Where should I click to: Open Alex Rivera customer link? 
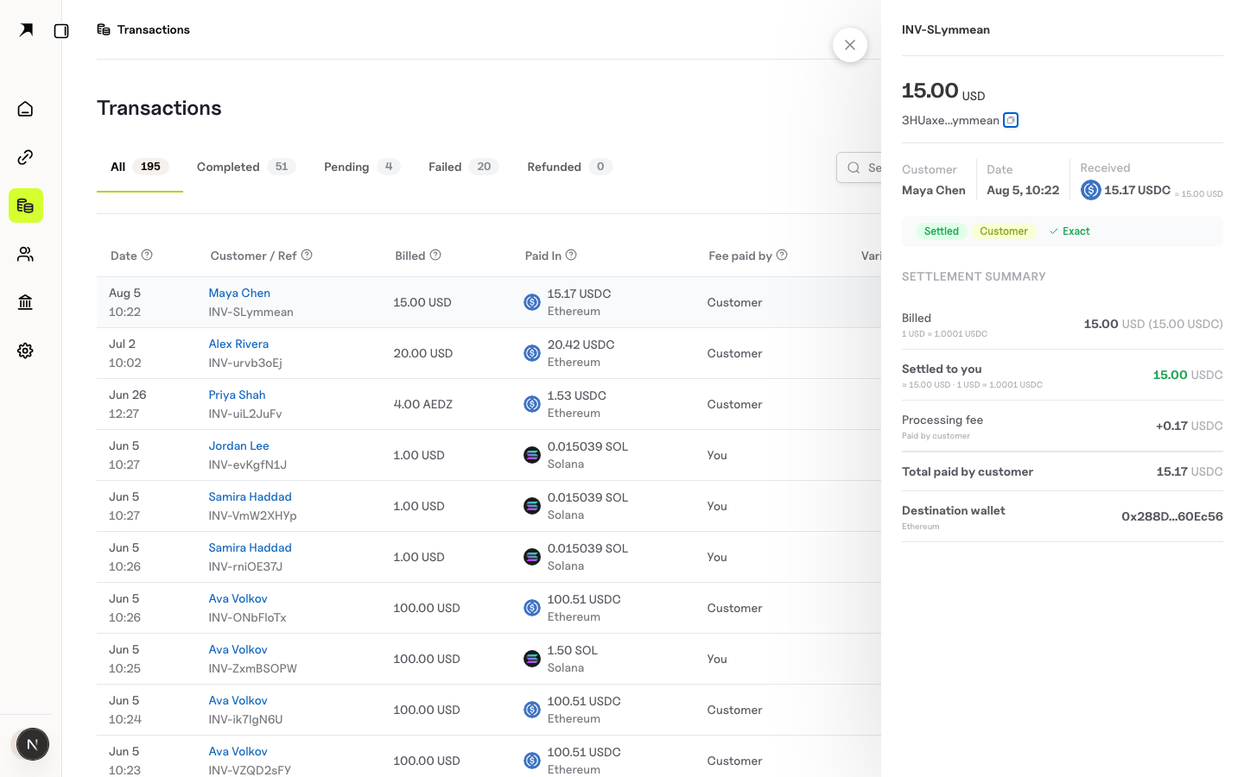tap(238, 344)
